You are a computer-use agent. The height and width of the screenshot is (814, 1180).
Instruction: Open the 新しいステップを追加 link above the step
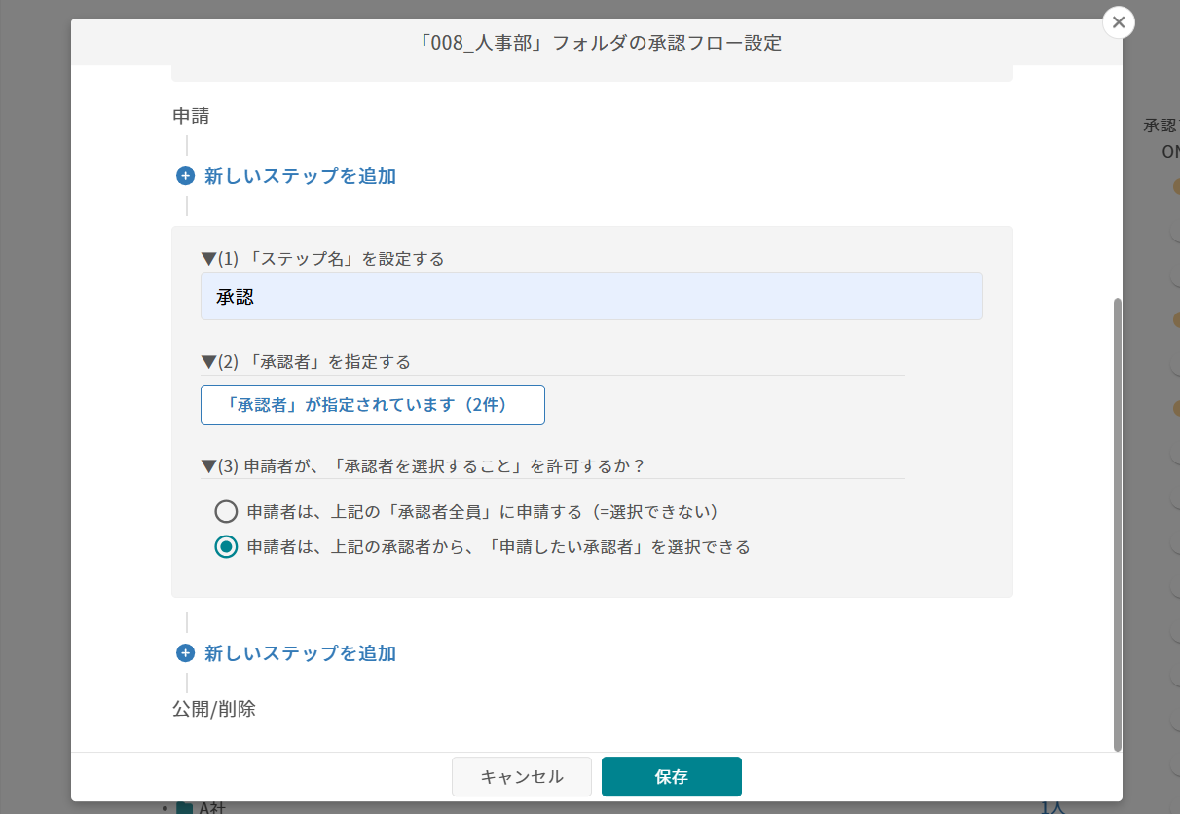pyautogui.click(x=298, y=175)
